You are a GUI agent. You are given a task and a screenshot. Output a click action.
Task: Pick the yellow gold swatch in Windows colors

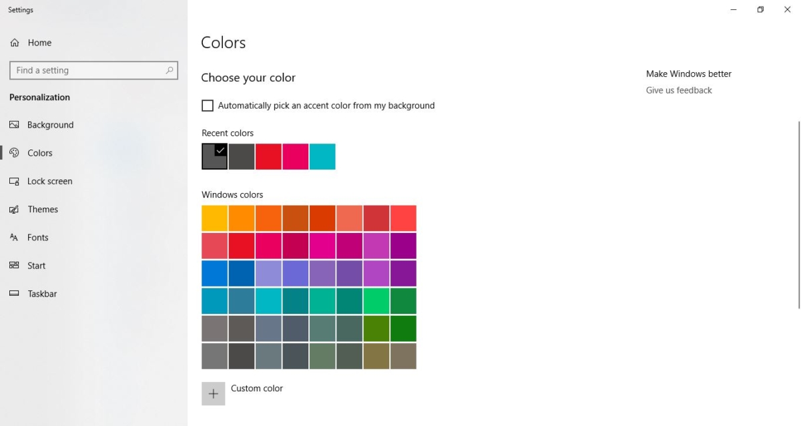click(215, 218)
